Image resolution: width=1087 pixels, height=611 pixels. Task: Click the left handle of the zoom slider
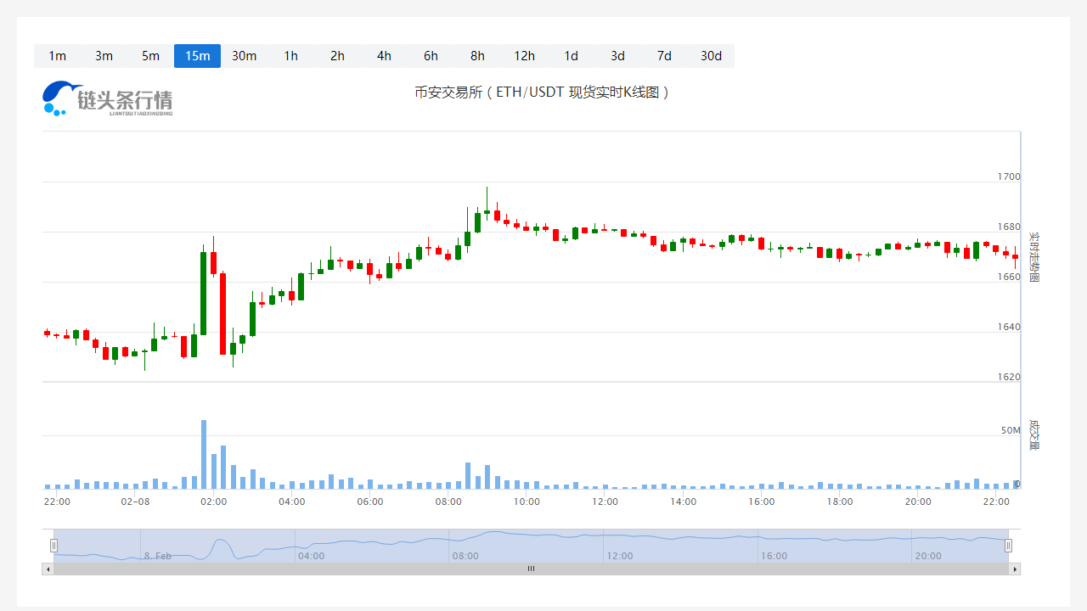click(54, 546)
